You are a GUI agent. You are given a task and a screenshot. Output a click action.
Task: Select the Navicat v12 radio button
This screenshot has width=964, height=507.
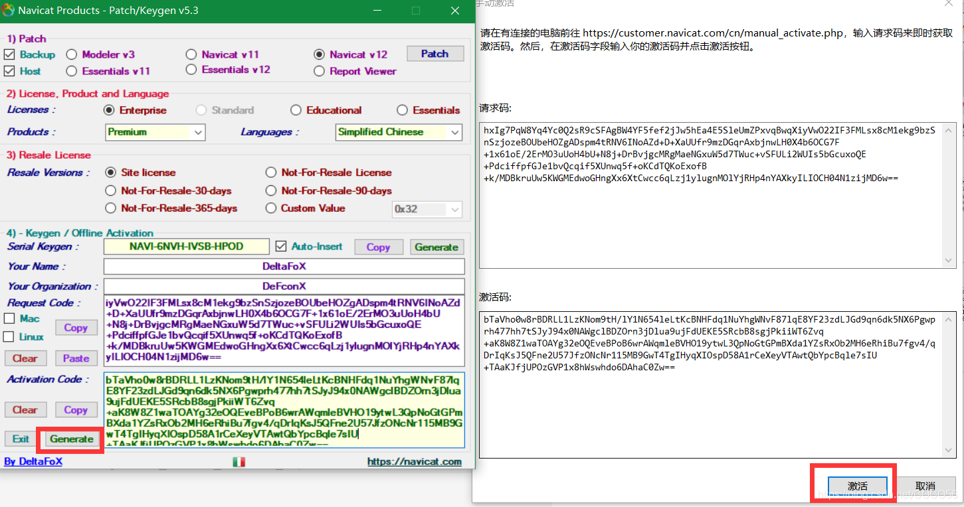(319, 54)
